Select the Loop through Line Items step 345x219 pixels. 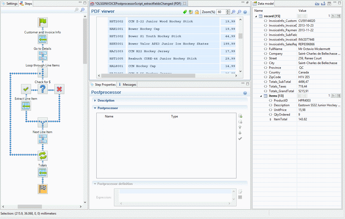point(43,72)
